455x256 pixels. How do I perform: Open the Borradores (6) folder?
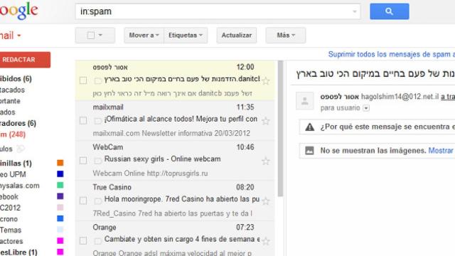coord(18,123)
